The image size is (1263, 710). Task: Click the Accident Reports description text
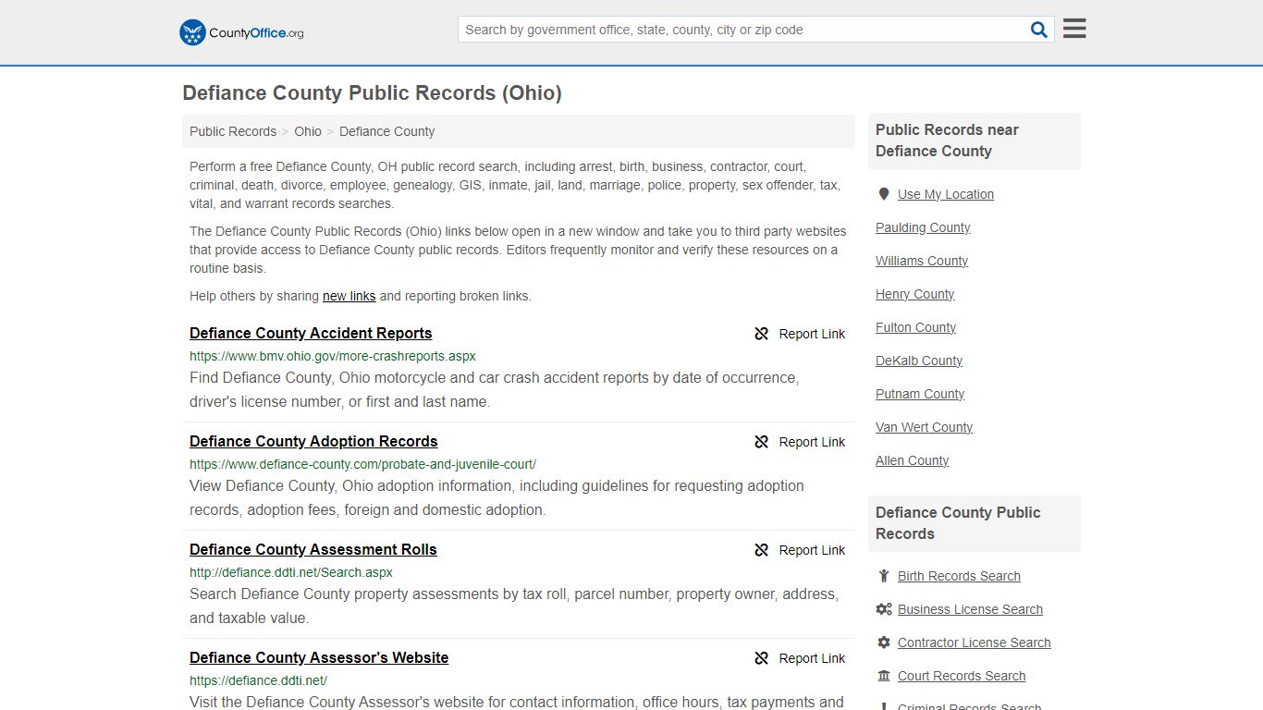coord(495,390)
